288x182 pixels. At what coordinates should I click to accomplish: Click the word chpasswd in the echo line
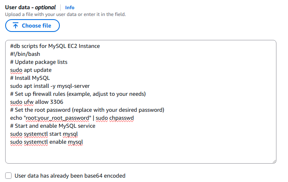tap(121, 118)
